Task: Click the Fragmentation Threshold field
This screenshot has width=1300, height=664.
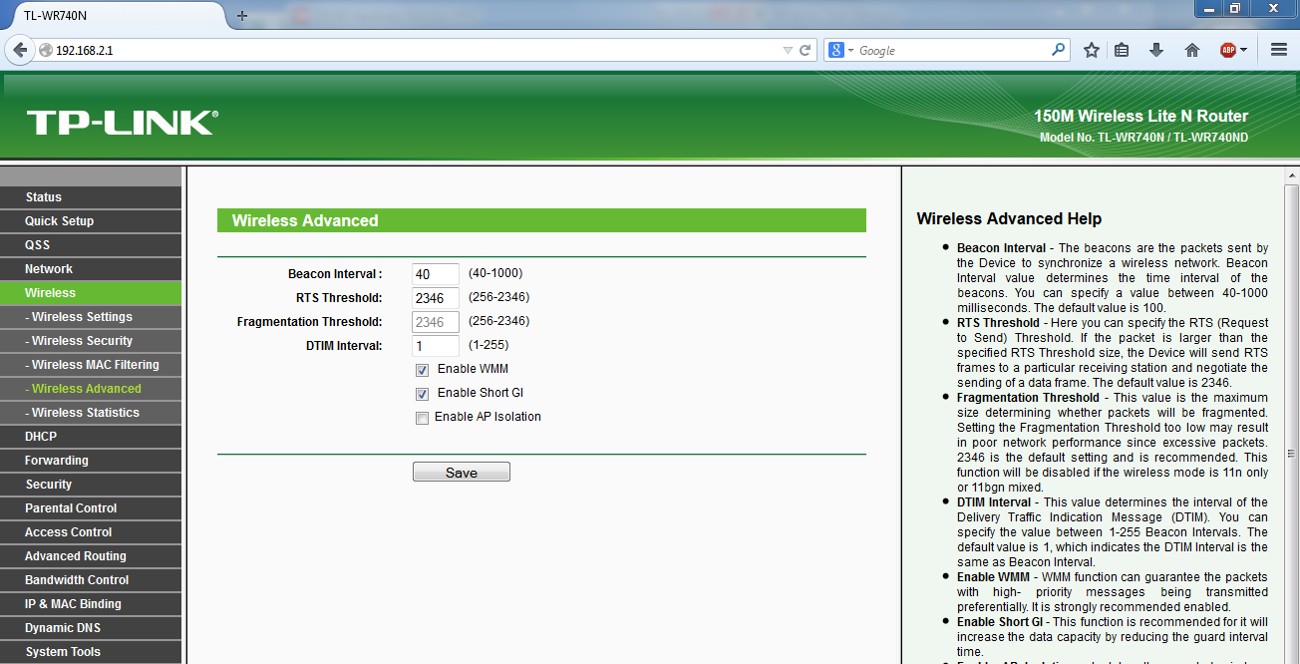Action: 436,322
